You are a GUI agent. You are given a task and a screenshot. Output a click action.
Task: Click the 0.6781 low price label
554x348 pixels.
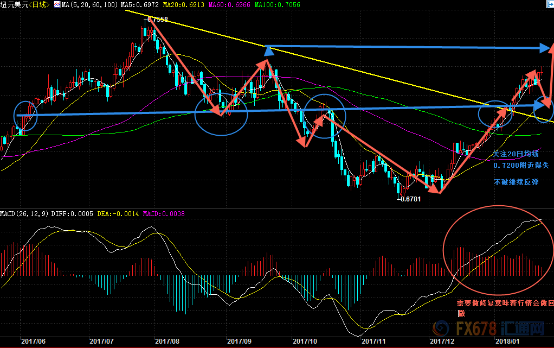pyautogui.click(x=410, y=199)
